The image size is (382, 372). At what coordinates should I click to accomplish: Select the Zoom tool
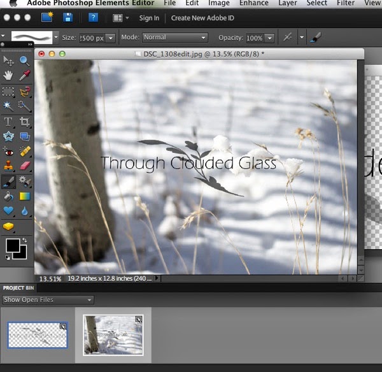tap(25, 61)
